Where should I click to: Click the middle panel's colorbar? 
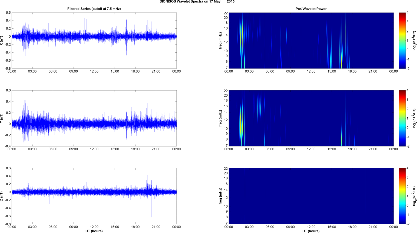pos(402,118)
